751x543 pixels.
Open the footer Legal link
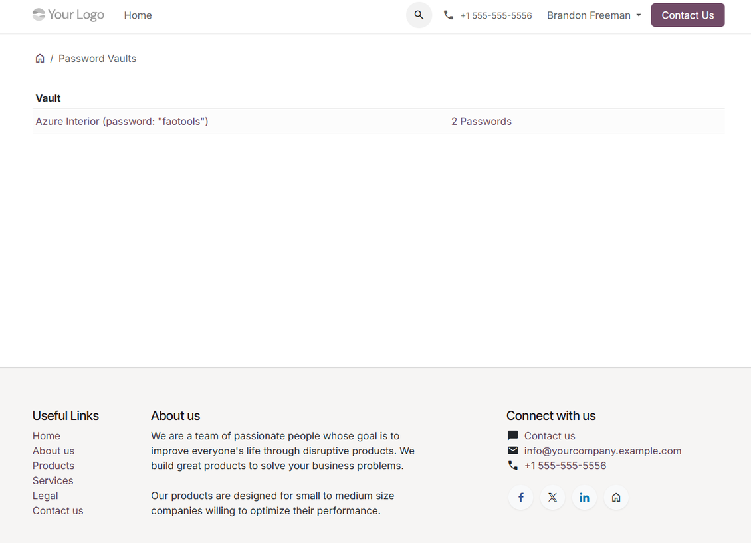point(45,496)
